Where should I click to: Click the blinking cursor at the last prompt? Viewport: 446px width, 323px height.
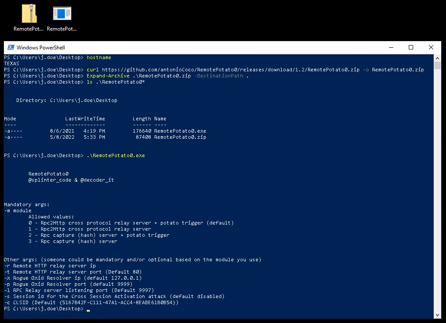click(88, 309)
